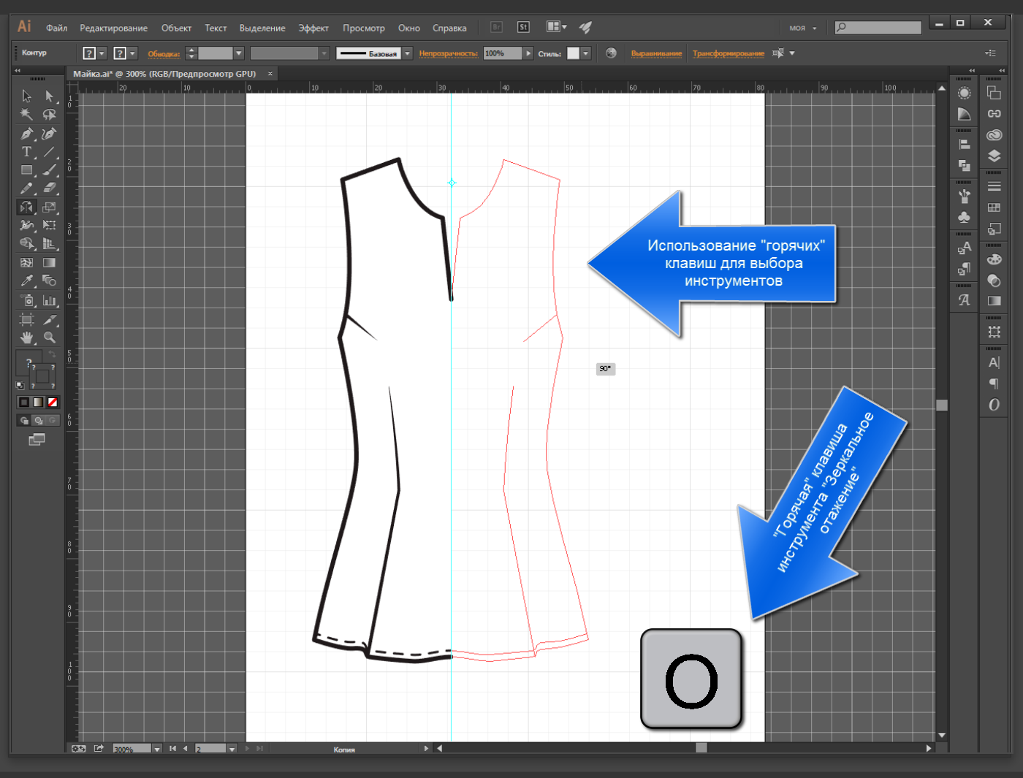Open Базовая brush definition dropdown

(x=407, y=53)
